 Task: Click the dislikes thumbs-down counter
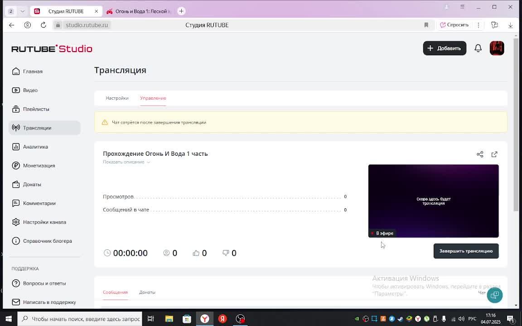click(x=229, y=253)
